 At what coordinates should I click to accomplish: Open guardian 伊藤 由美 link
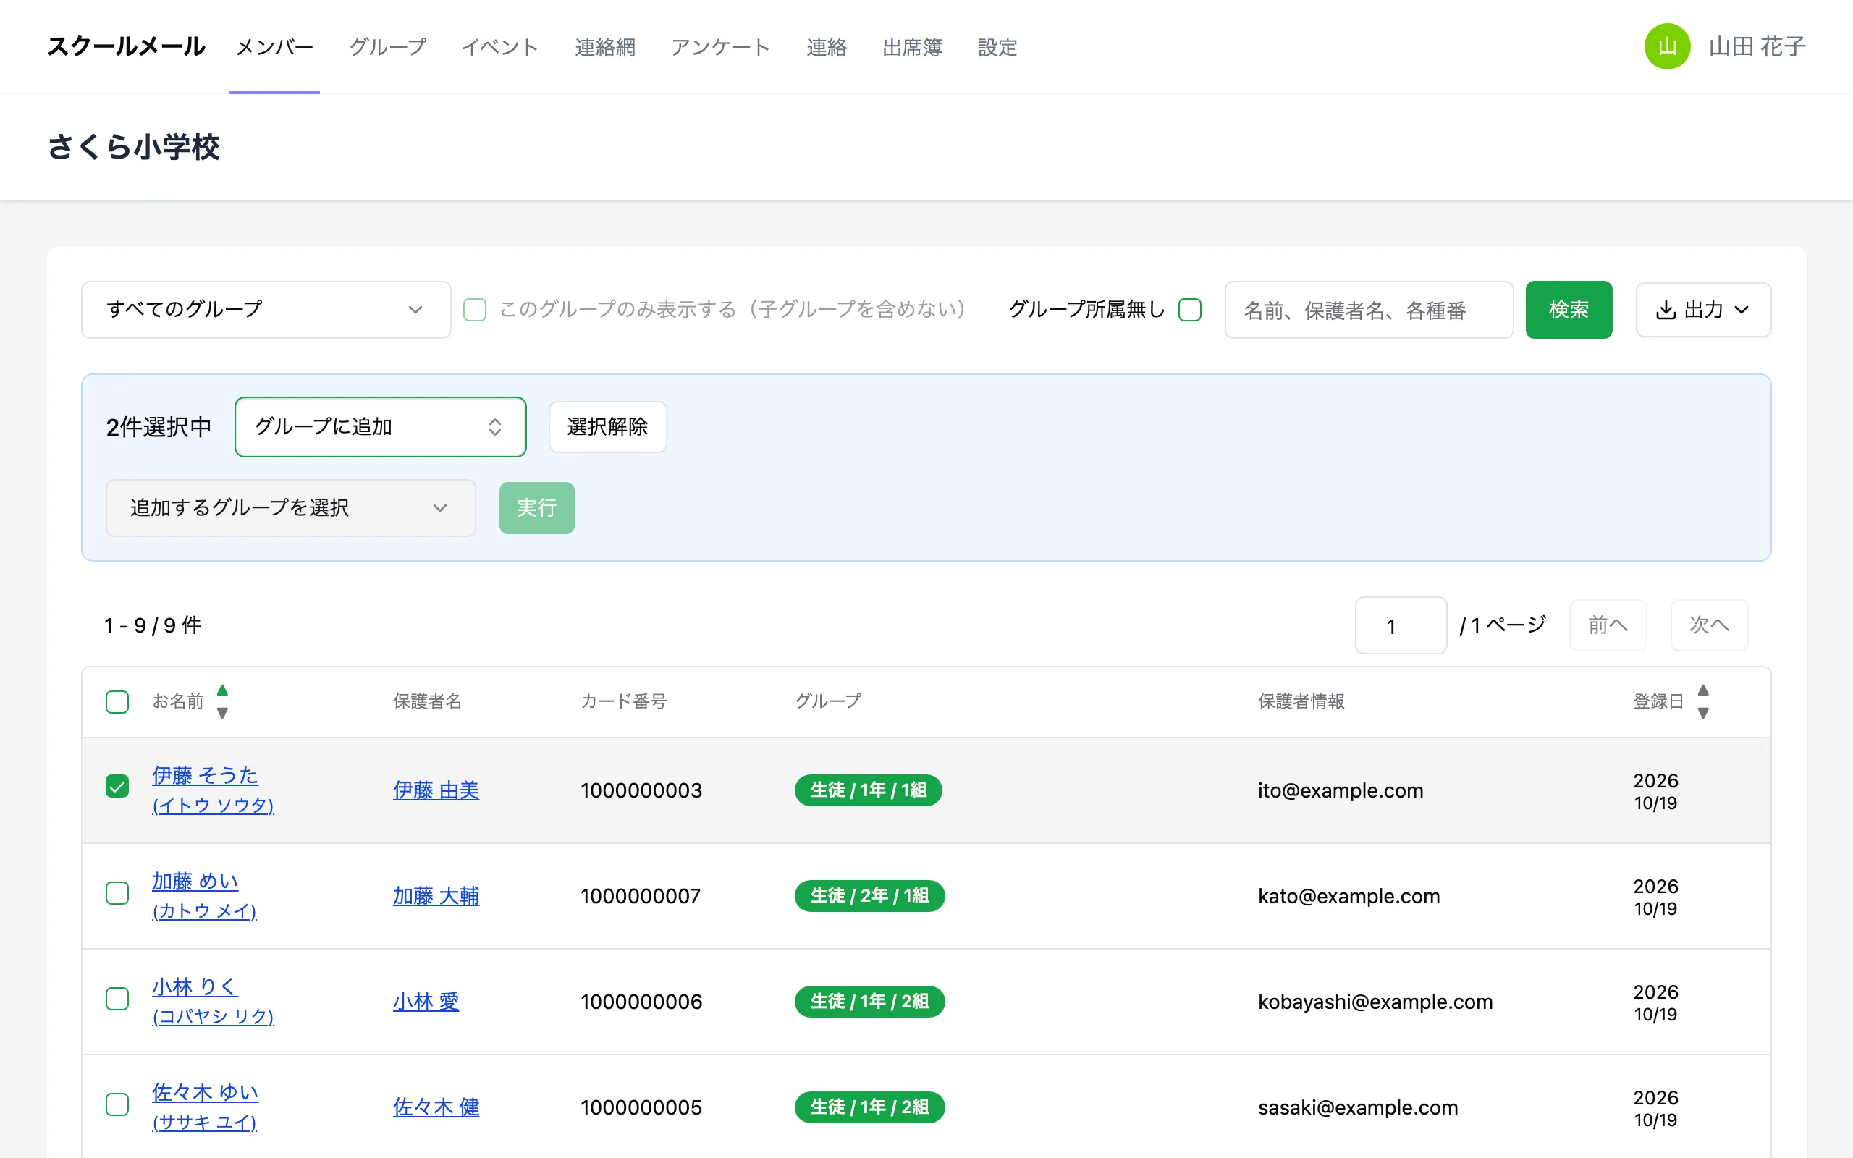click(436, 790)
